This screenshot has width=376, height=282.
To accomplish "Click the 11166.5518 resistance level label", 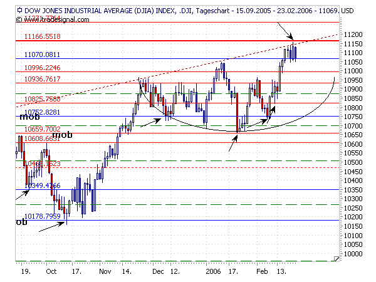I will tap(43, 36).
